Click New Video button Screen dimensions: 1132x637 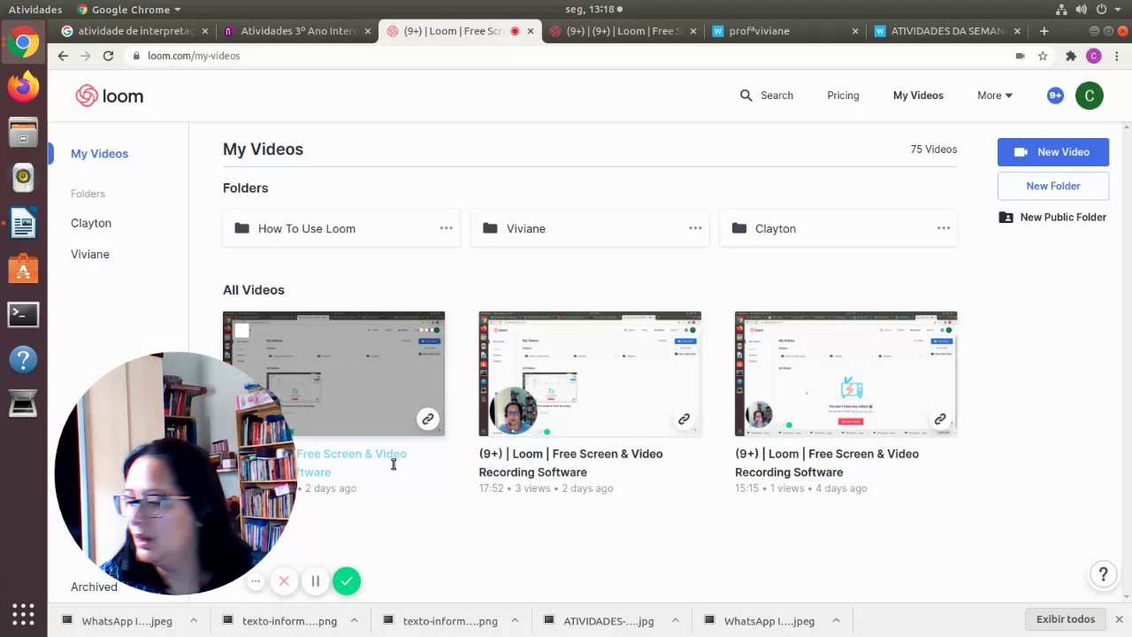[x=1053, y=152]
